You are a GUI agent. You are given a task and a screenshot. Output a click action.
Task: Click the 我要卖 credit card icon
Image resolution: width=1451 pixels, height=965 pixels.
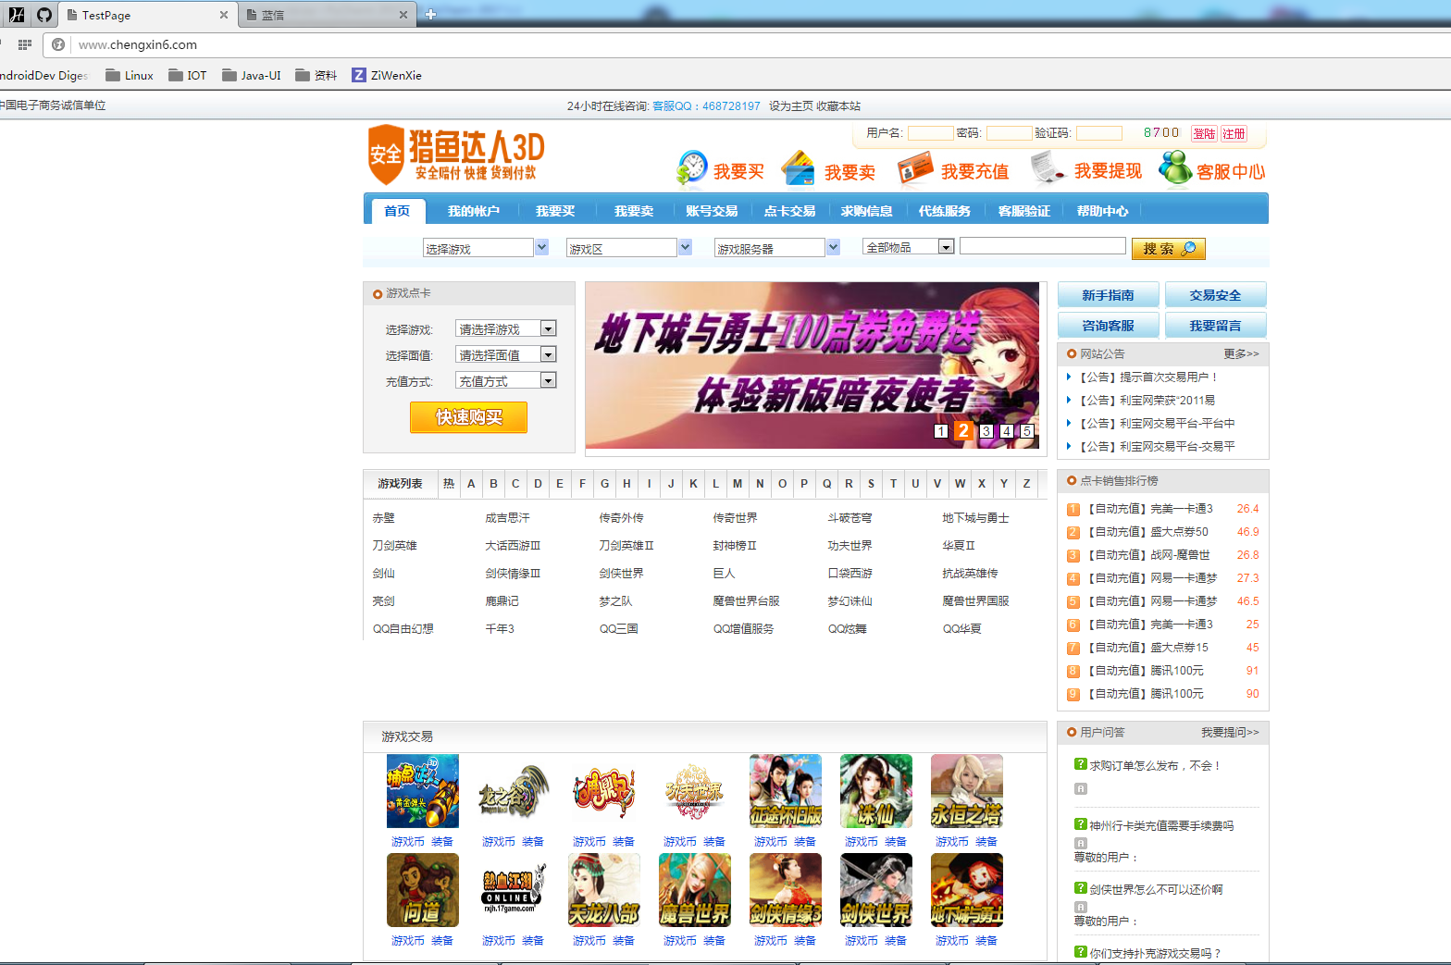(797, 169)
